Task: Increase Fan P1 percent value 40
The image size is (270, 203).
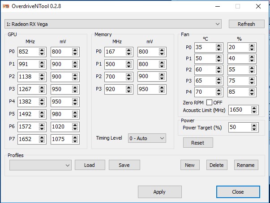Action: point(252,57)
